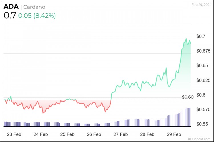Click the tallest volume bars on 29 Feb
The height and width of the screenshot is (142, 214).
pyautogui.click(x=189, y=117)
